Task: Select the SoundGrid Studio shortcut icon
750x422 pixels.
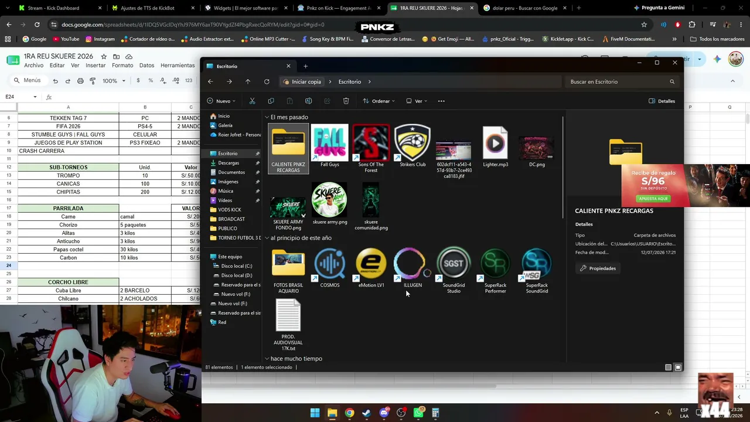Action: click(454, 264)
